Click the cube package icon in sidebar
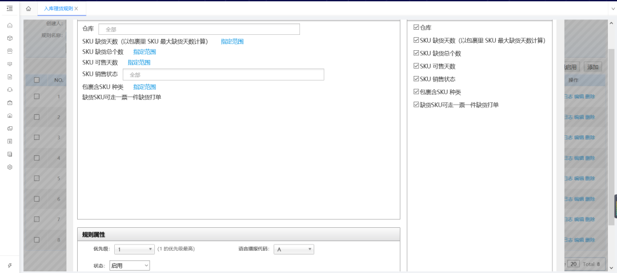The image size is (617, 273). [10, 38]
